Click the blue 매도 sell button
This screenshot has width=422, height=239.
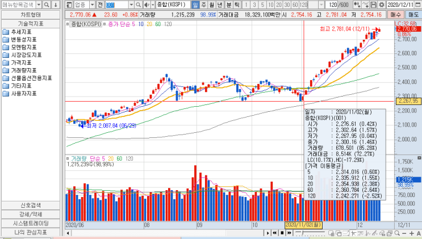click(x=413, y=15)
